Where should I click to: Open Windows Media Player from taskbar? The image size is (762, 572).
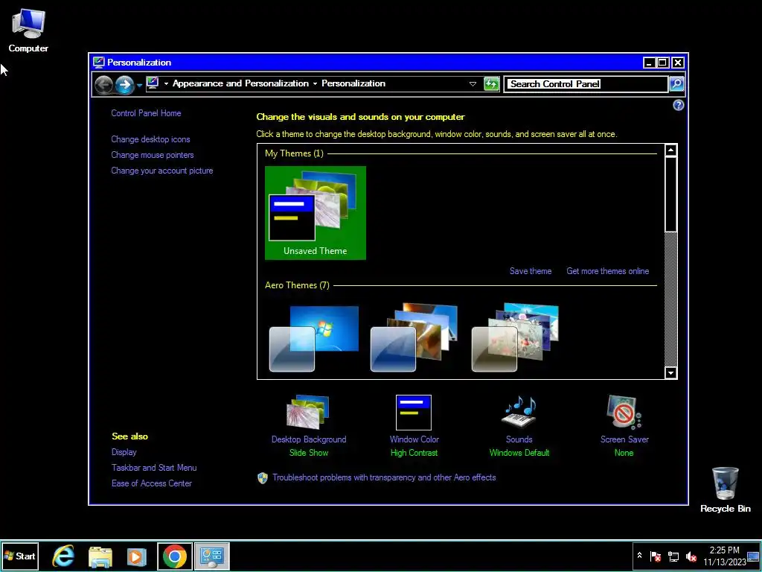[x=137, y=556]
